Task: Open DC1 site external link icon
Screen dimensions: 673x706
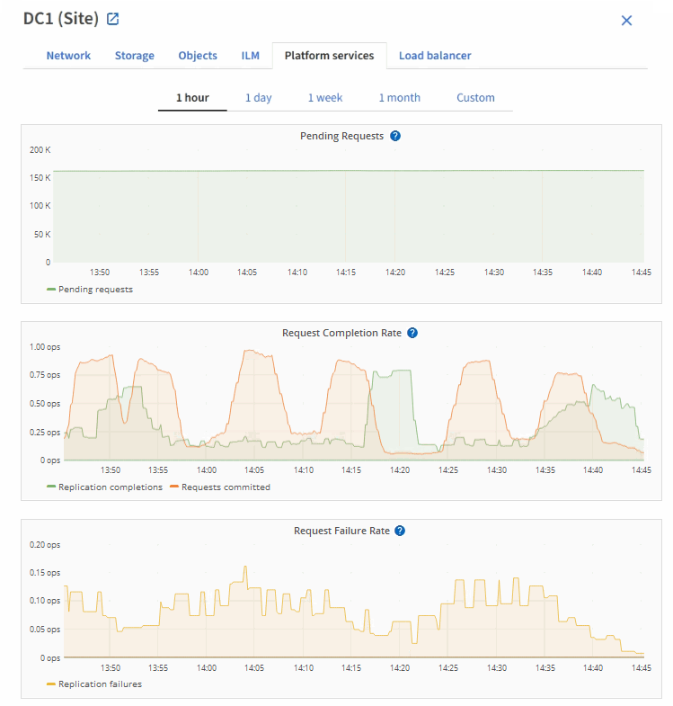Action: [x=112, y=19]
